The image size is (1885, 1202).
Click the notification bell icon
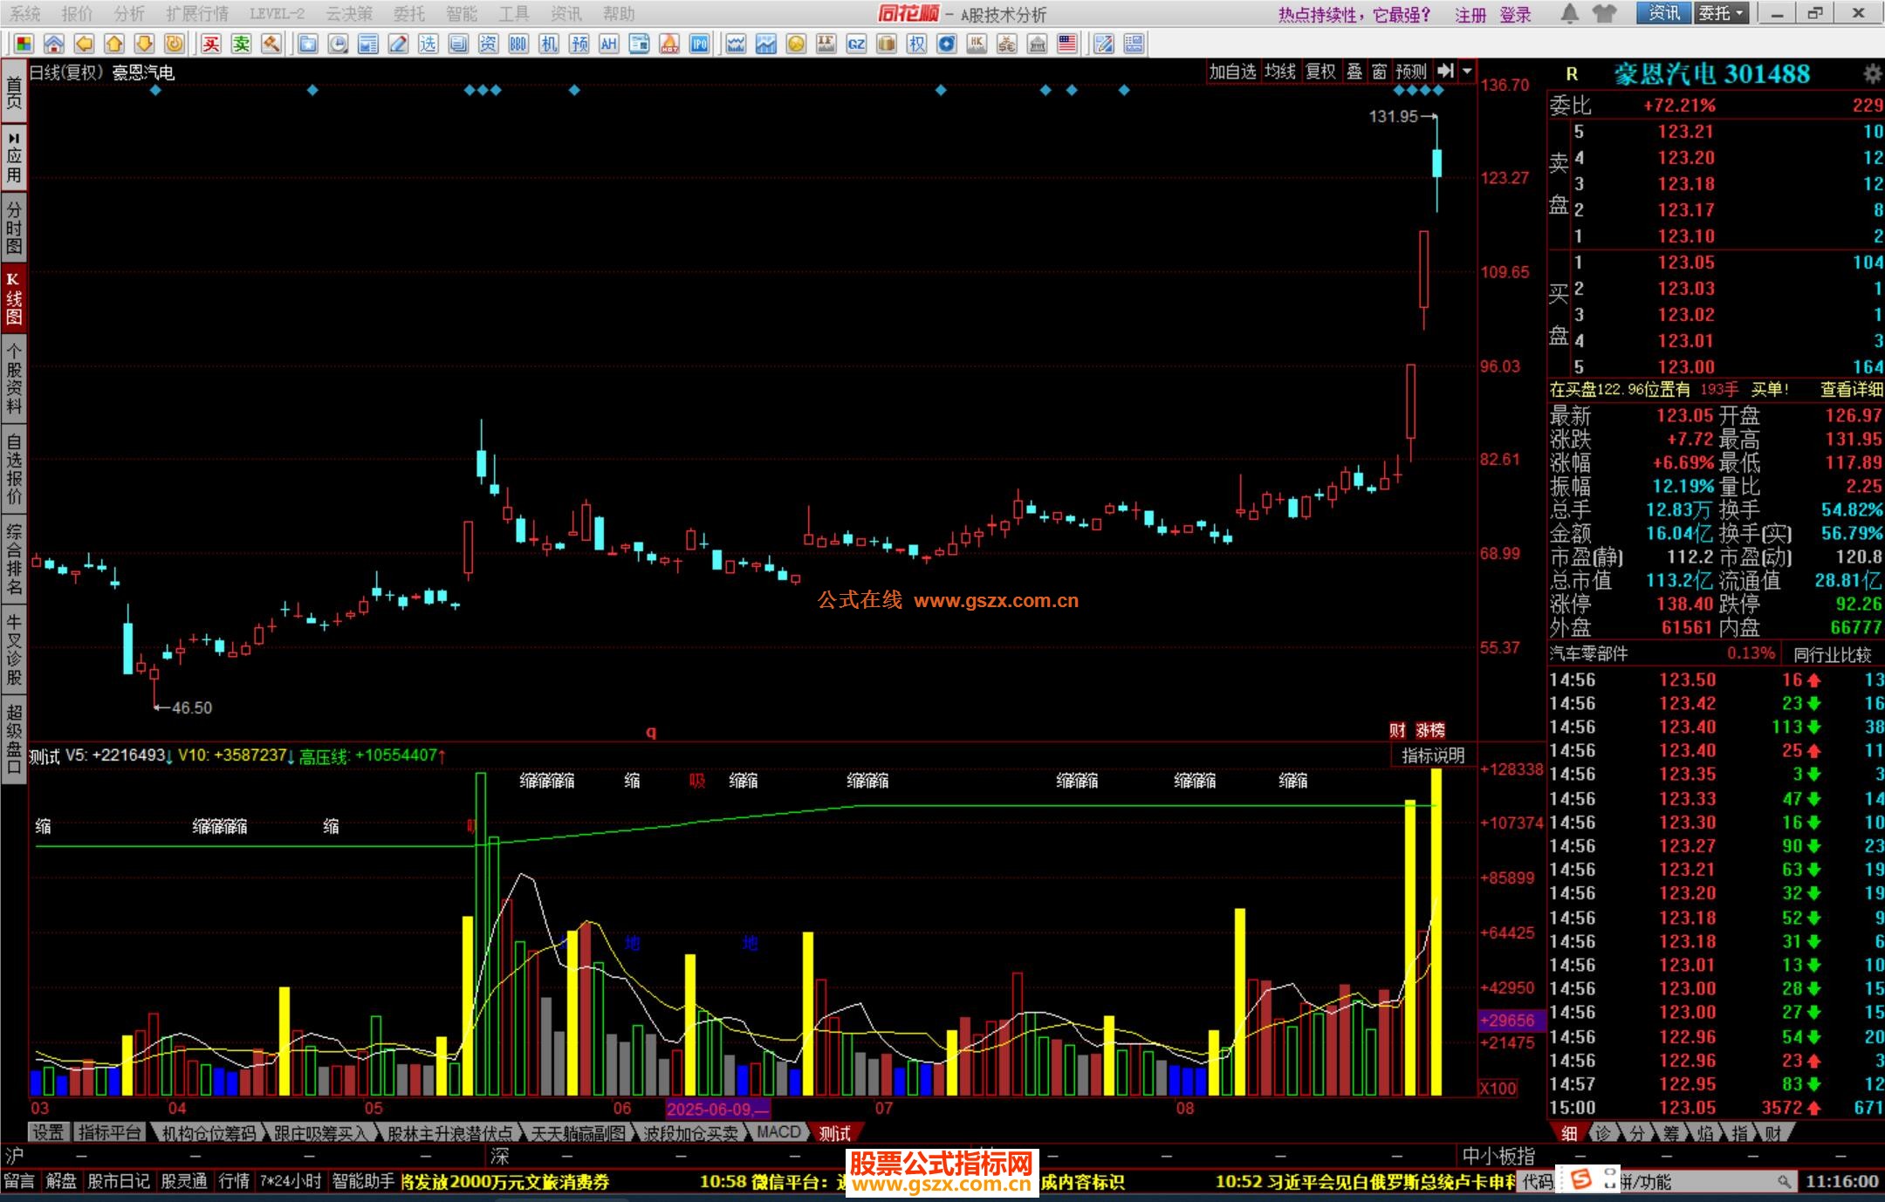click(1569, 14)
